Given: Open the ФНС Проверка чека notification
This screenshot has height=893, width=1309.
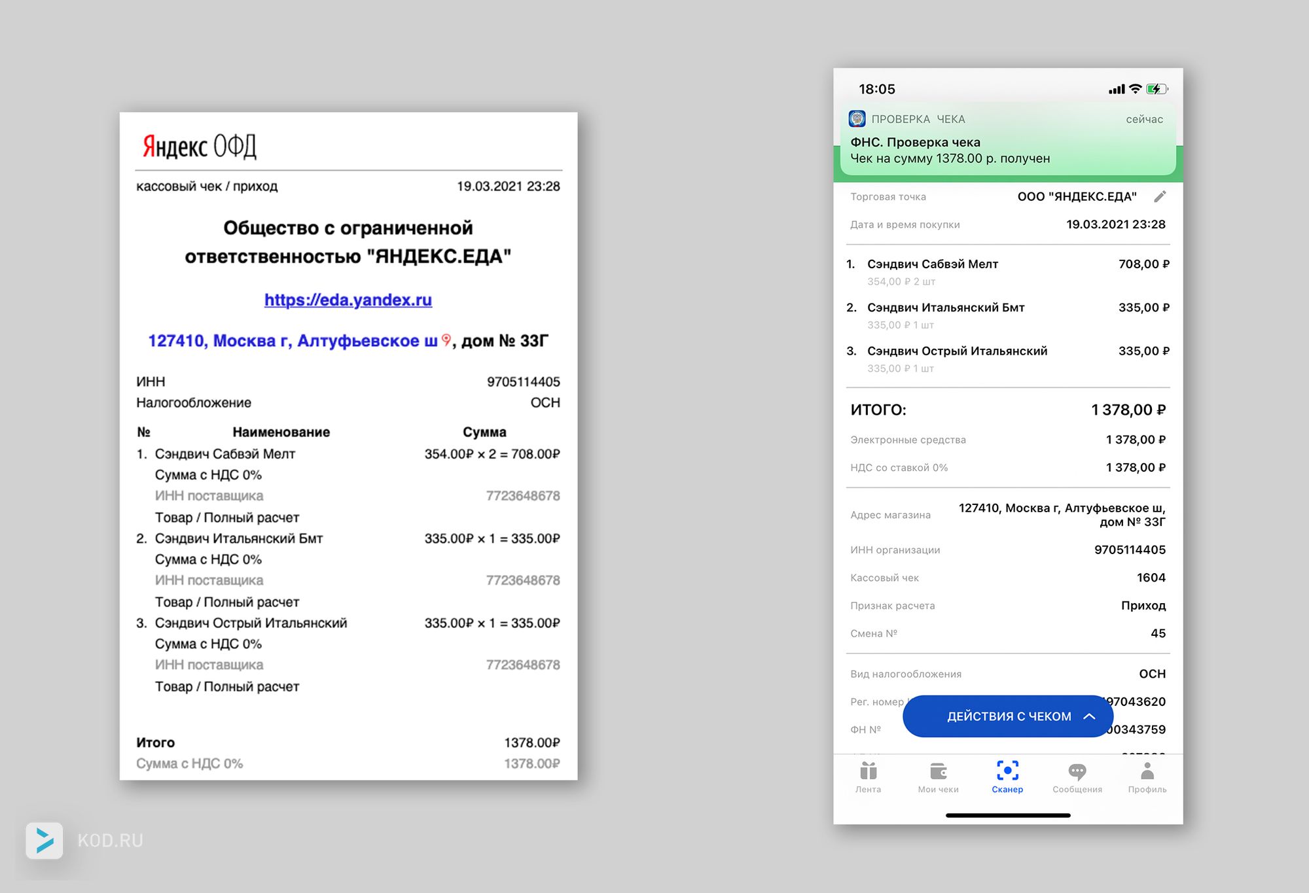Looking at the screenshot, I should click(x=1008, y=139).
